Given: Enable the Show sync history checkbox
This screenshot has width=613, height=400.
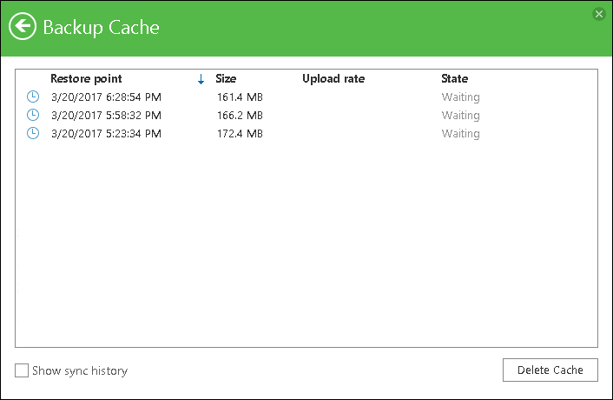Looking at the screenshot, I should (22, 371).
